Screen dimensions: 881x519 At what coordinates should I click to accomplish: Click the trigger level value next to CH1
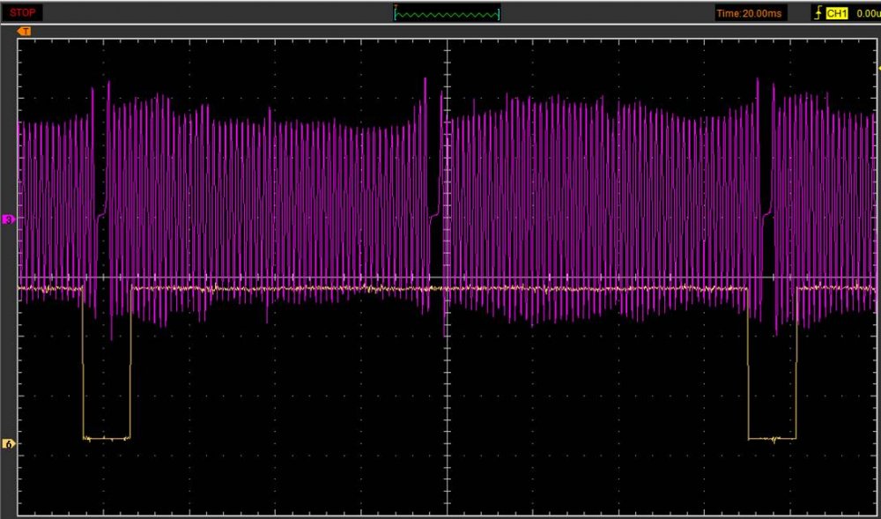click(867, 13)
